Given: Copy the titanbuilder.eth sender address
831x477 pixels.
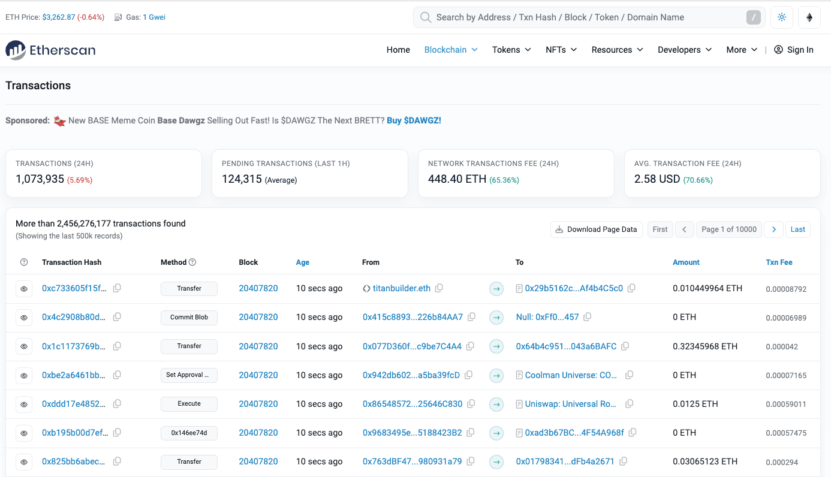Looking at the screenshot, I should tap(439, 288).
